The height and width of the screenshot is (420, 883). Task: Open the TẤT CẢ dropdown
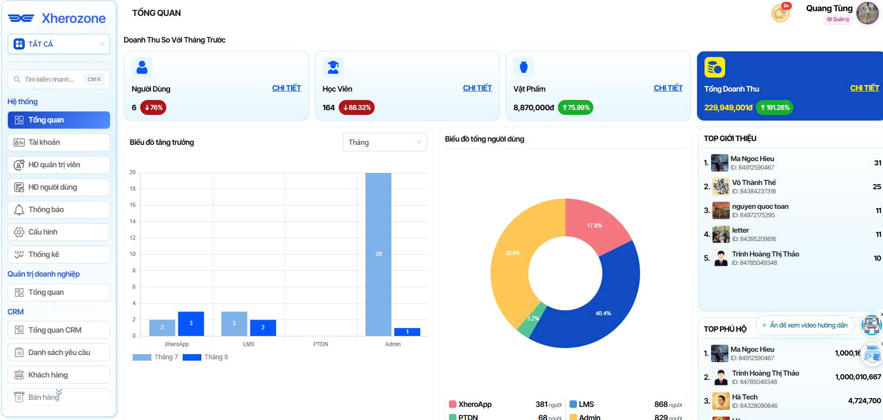coord(59,44)
